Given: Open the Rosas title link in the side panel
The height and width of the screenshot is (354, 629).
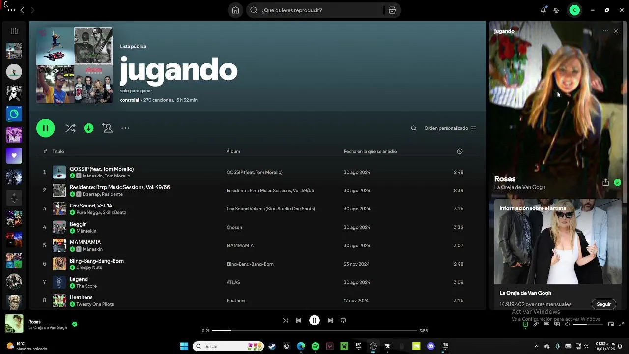Looking at the screenshot, I should [x=505, y=179].
